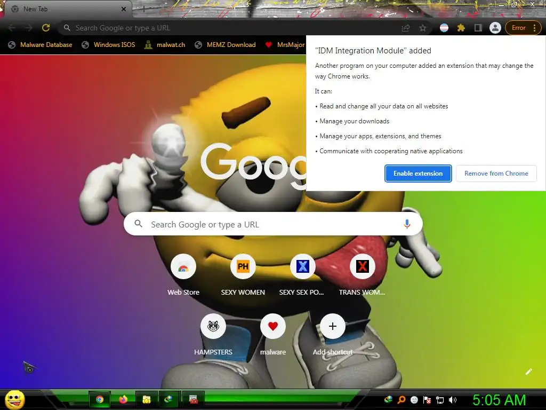This screenshot has height=410, width=546.
Task: Open the malwat.ch bookmark
Action: click(165, 45)
